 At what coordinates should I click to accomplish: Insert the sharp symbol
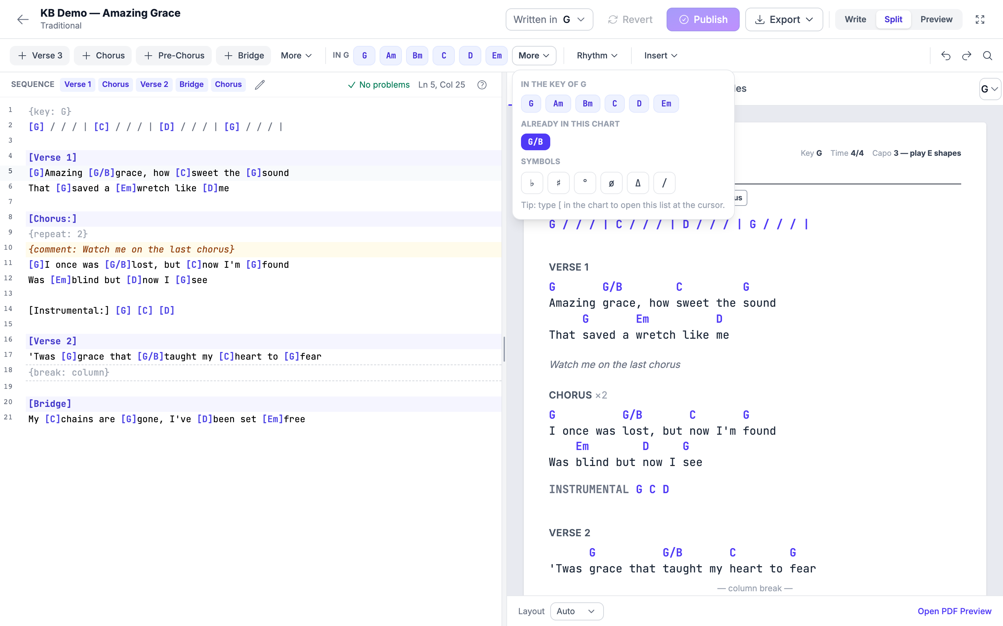click(x=558, y=183)
